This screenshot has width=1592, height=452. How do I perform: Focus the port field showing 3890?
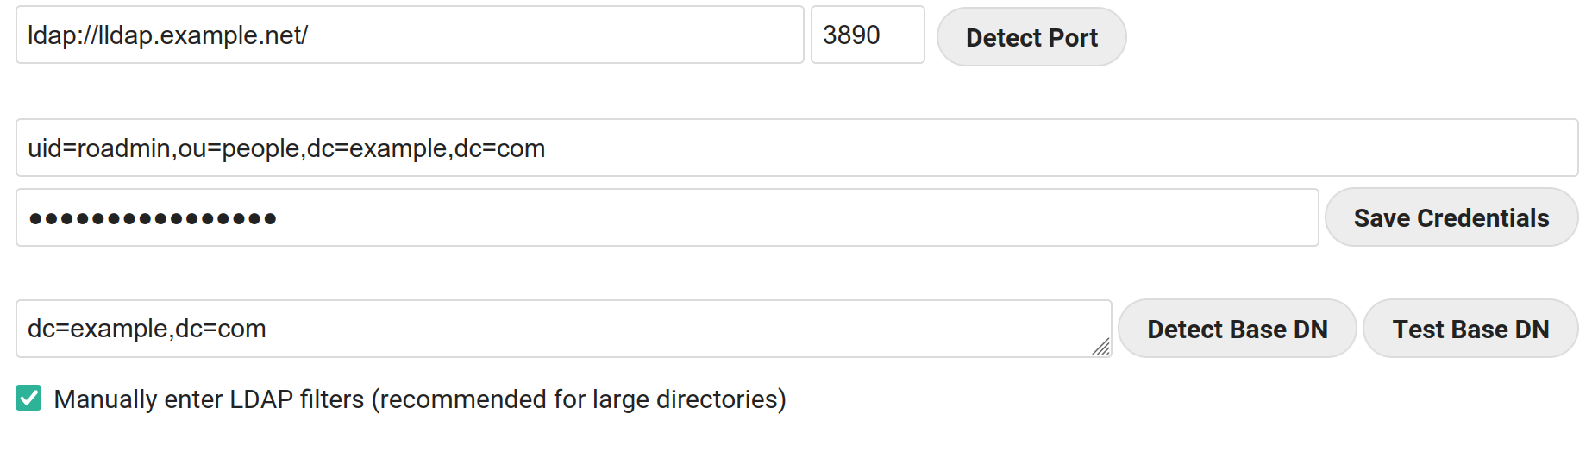point(868,35)
